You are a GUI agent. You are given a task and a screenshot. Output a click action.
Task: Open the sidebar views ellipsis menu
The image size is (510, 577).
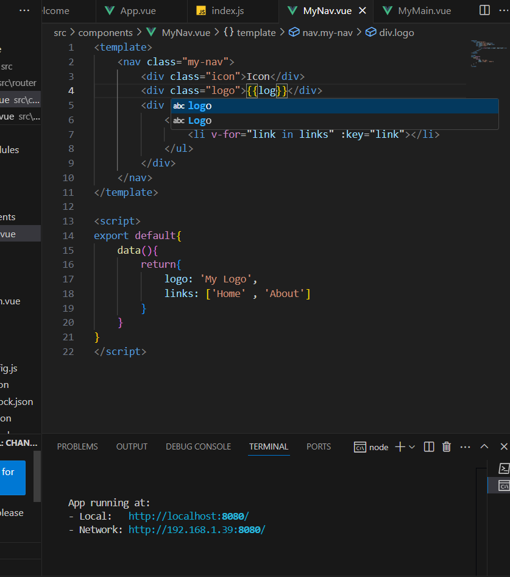pos(24,10)
